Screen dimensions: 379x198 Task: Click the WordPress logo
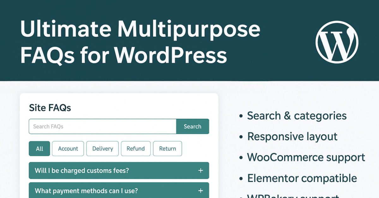pyautogui.click(x=337, y=42)
